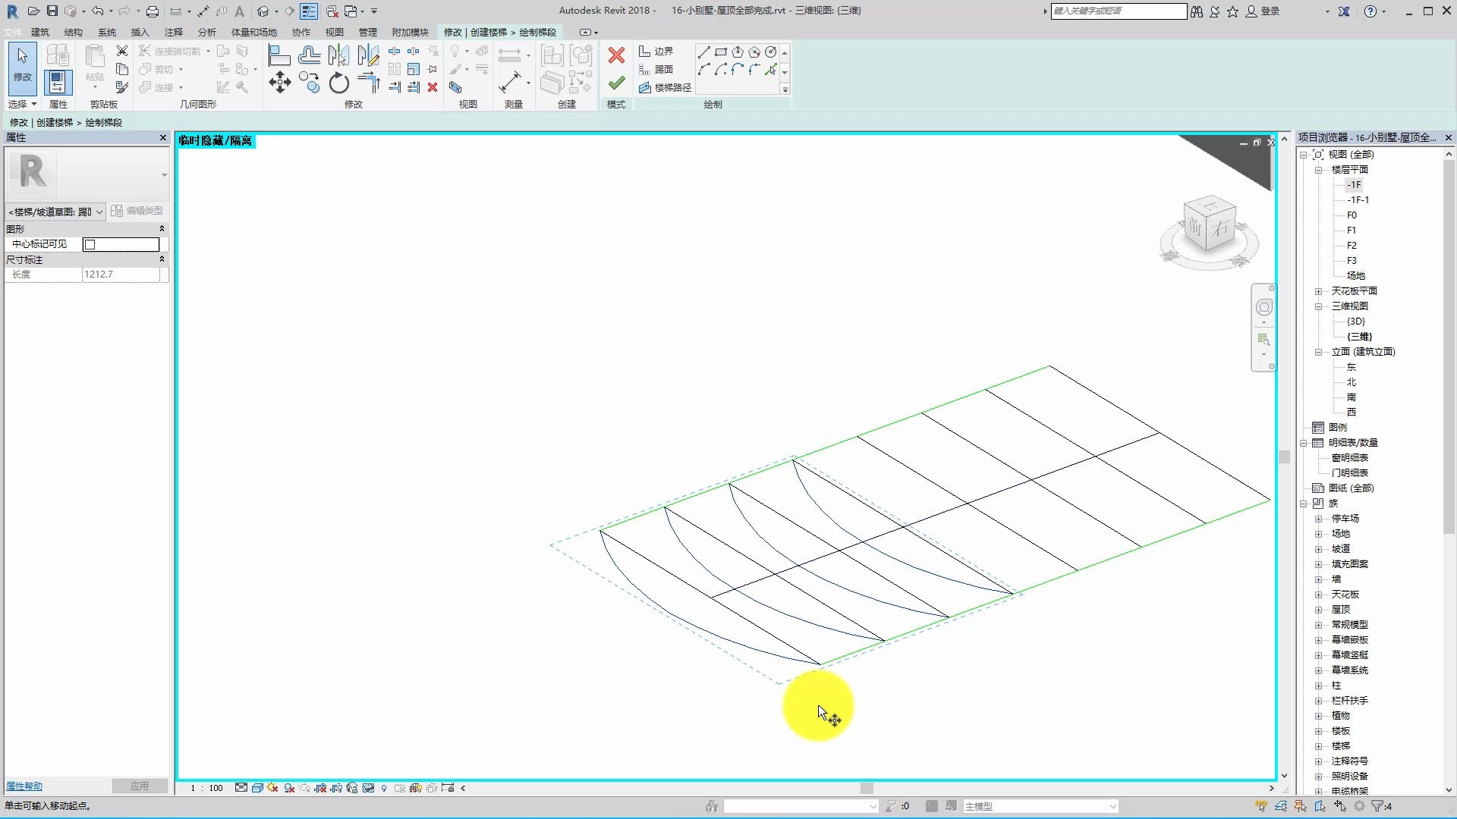Click the search keyword input field
The height and width of the screenshot is (819, 1457).
click(1119, 11)
